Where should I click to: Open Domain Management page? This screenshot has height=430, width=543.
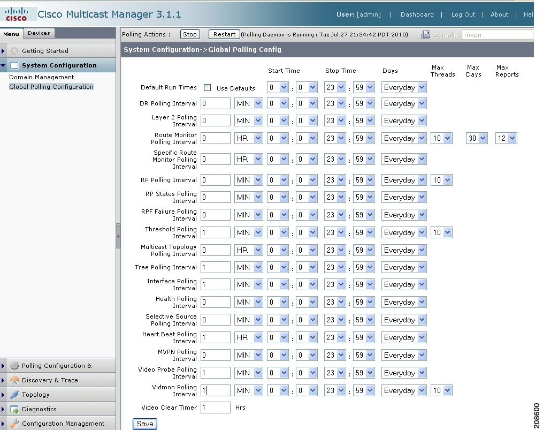(41, 77)
